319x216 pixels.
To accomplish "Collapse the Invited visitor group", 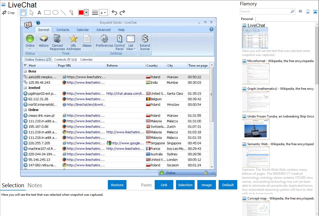I will pyautogui.click(x=25, y=88).
